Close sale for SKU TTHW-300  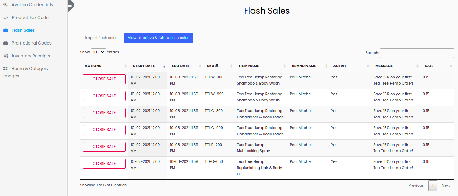(104, 79)
